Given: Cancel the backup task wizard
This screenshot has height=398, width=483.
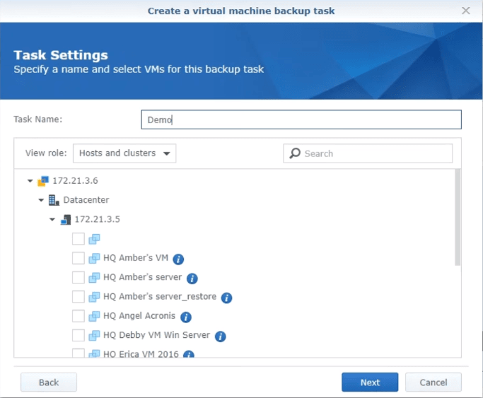Looking at the screenshot, I should (x=433, y=382).
